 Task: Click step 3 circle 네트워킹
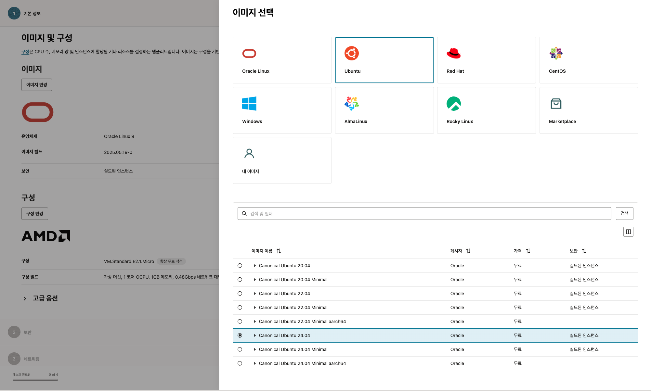[14, 359]
